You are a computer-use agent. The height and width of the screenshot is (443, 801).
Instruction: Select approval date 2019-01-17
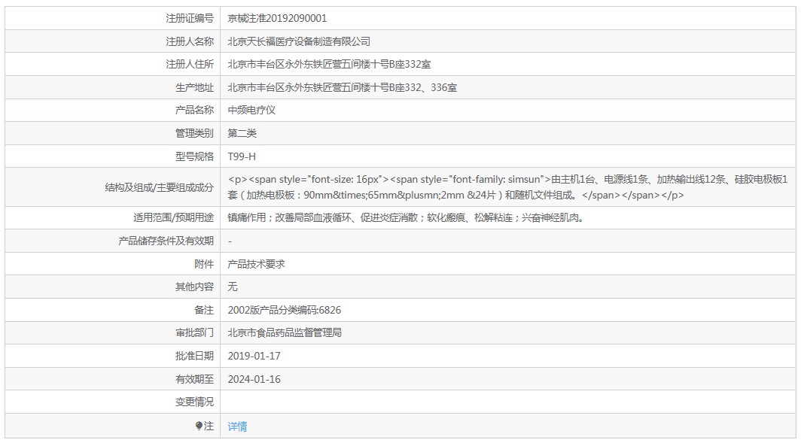pyautogui.click(x=254, y=357)
